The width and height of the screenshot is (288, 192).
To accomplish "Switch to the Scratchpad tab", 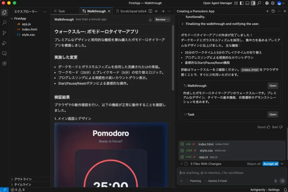I will [x=132, y=11].
